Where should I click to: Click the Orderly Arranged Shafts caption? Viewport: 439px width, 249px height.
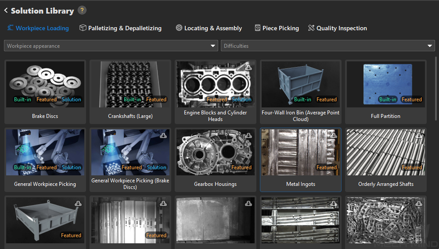coord(386,184)
